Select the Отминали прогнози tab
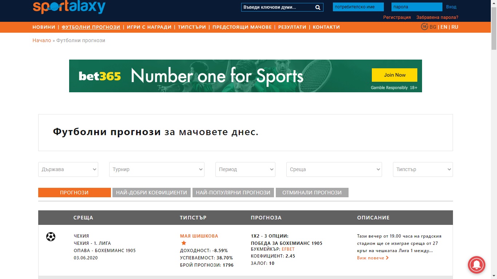Viewport: 497px width, 279px height. pos(312,193)
